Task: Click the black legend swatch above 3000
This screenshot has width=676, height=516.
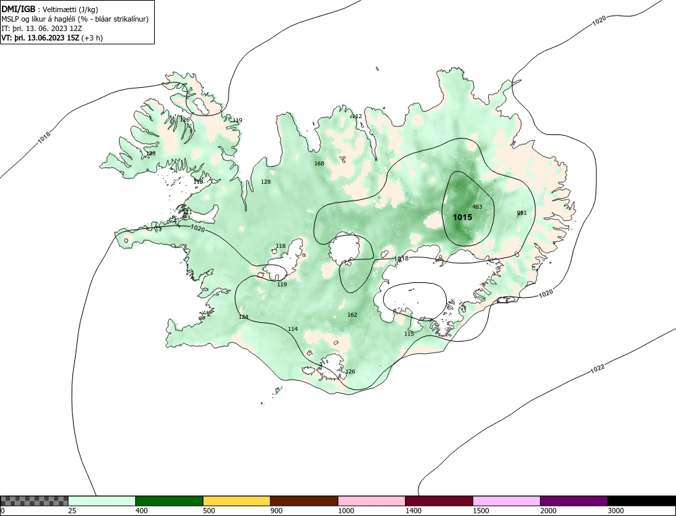Action: [642, 500]
